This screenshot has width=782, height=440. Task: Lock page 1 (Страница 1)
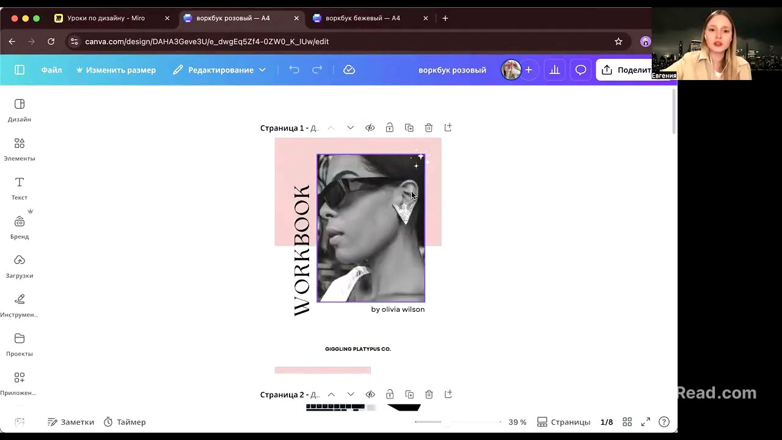point(390,128)
